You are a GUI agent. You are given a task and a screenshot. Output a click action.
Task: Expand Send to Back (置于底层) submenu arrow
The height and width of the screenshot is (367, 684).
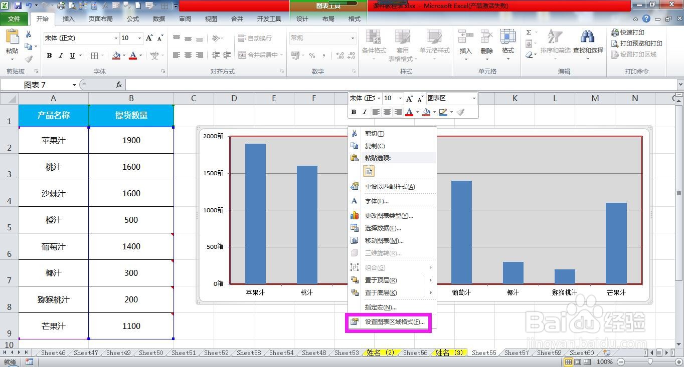tap(430, 293)
